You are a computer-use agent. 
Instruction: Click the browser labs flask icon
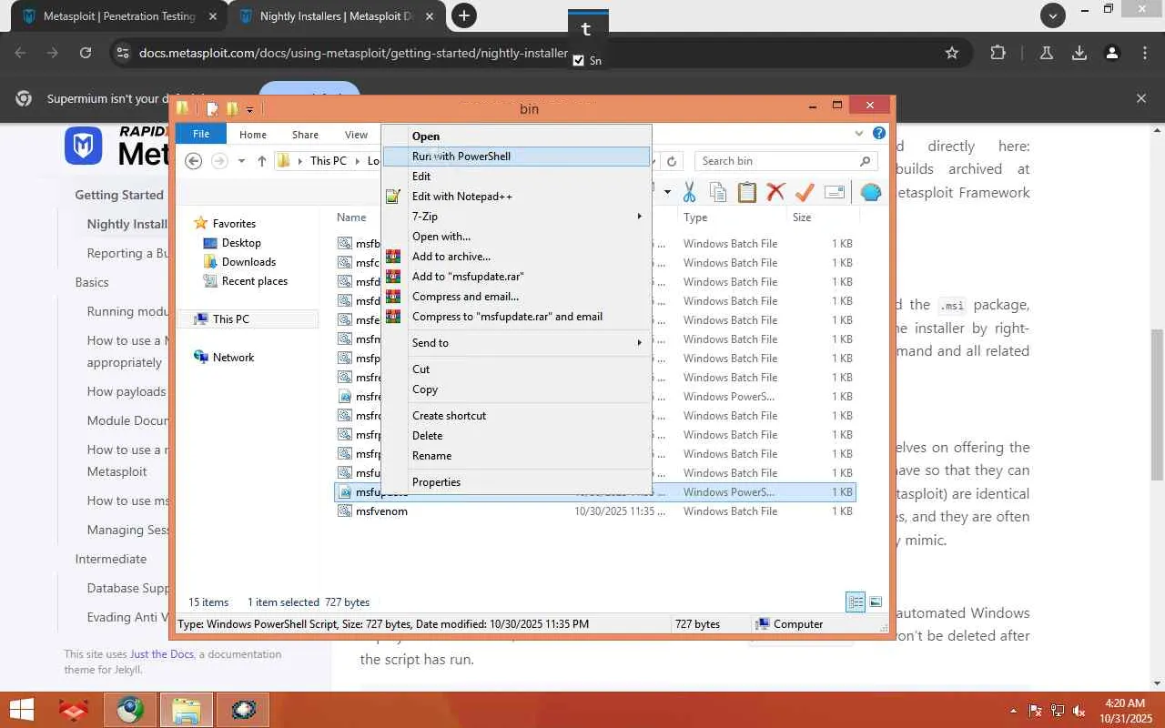pos(1047,53)
